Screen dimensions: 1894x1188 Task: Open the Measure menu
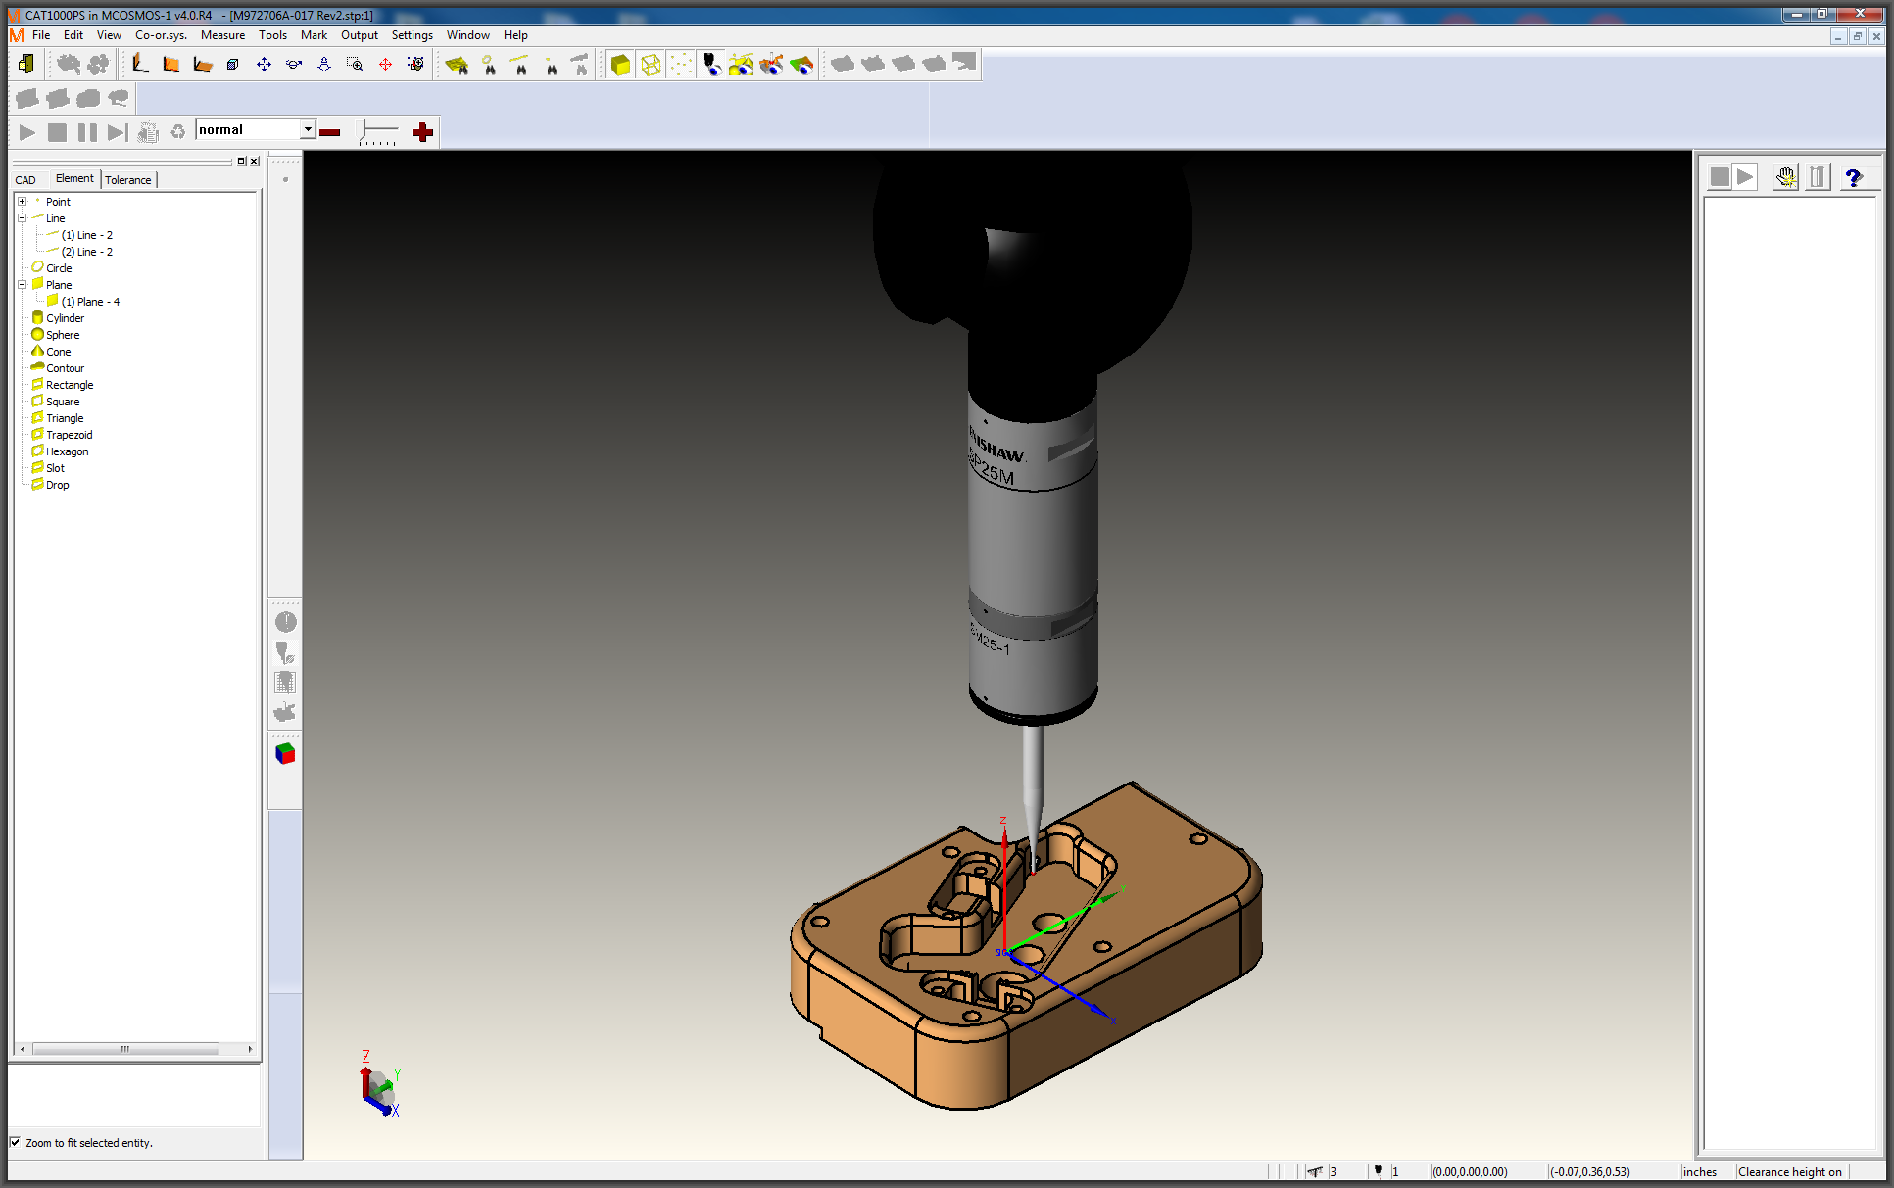(223, 35)
